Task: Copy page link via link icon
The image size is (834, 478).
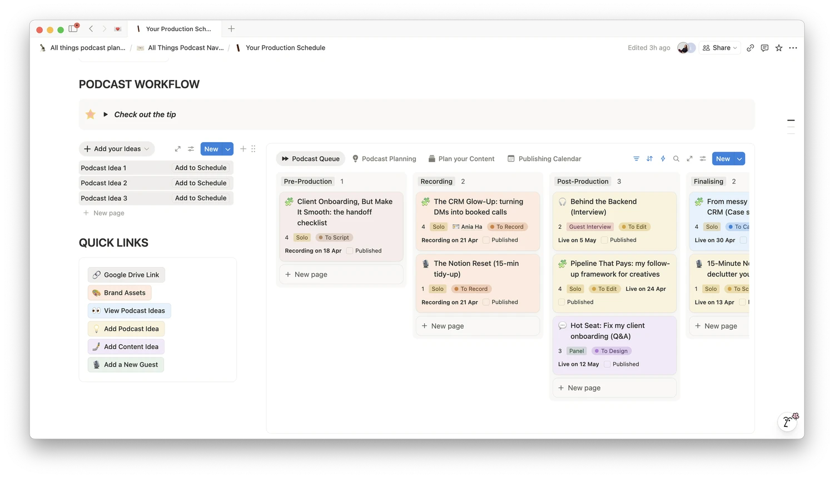Action: click(x=750, y=48)
